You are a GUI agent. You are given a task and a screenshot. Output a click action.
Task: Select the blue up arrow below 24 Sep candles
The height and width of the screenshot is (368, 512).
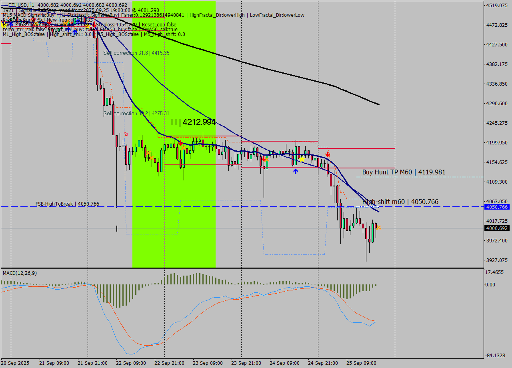point(295,171)
